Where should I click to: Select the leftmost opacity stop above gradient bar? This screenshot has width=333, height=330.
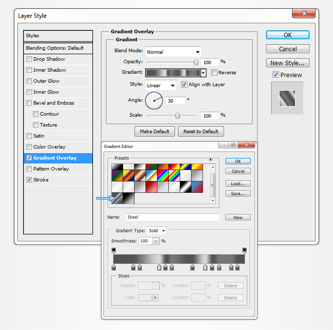[114, 251]
